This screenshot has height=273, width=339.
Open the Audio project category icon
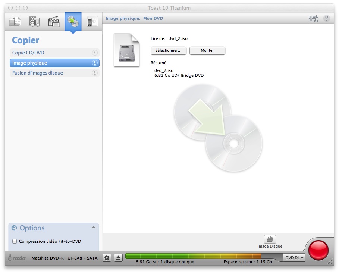(x=34, y=22)
